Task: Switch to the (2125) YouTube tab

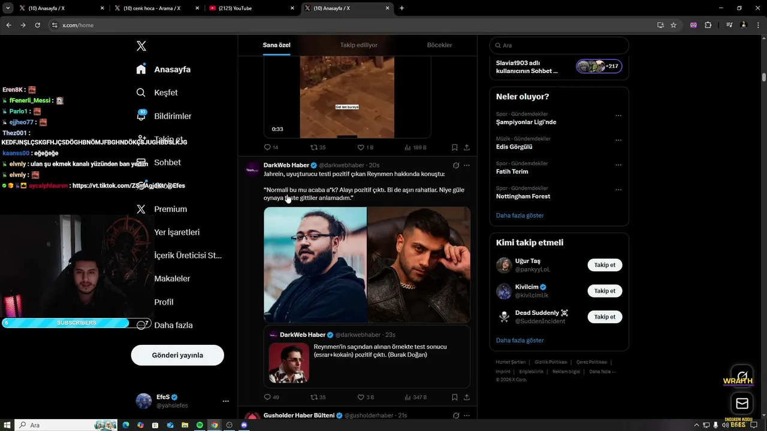Action: point(252,8)
